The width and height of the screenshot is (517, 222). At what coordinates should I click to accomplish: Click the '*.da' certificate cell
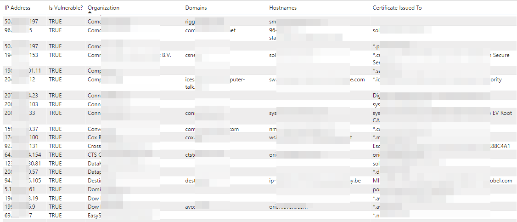click(x=377, y=172)
